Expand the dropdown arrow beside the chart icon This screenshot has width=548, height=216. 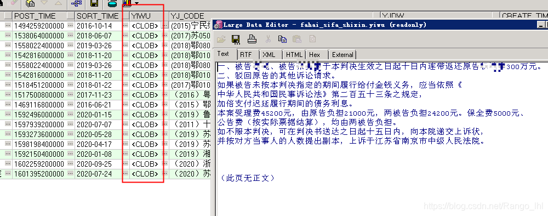pyautogui.click(x=136, y=3)
